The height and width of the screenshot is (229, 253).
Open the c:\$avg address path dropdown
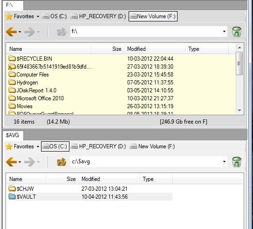[x=224, y=161]
